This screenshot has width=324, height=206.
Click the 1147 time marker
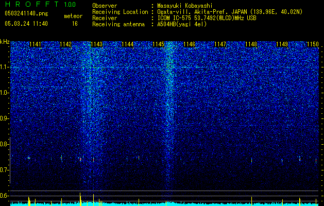220,44
